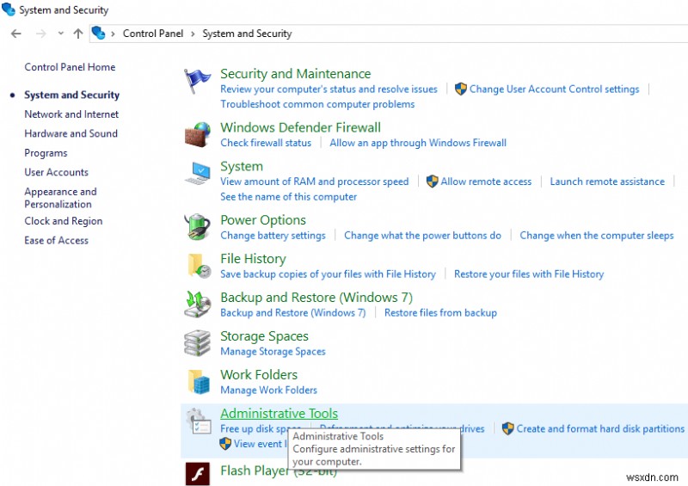Open the recent locations dropdown arrow
Viewport: 688px width, 486px height.
(x=60, y=34)
